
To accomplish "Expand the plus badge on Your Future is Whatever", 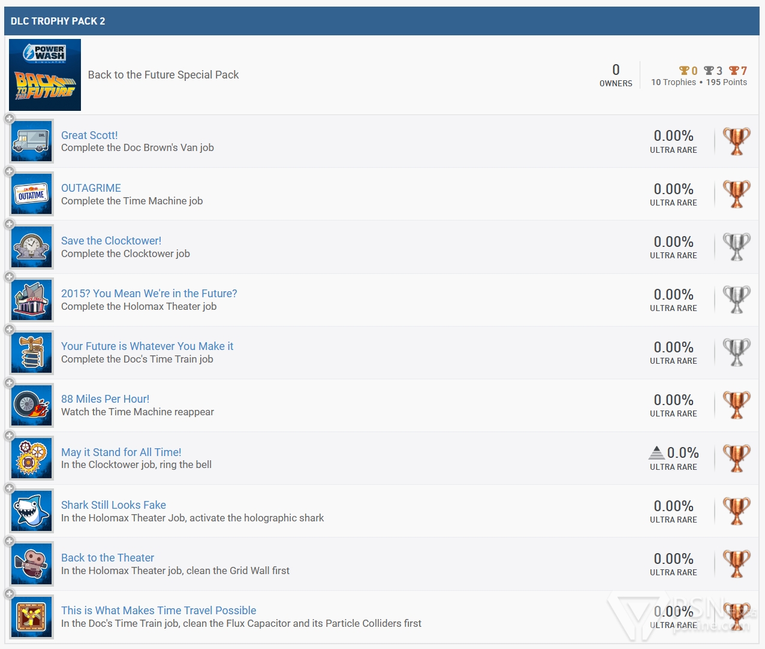I will coord(10,330).
